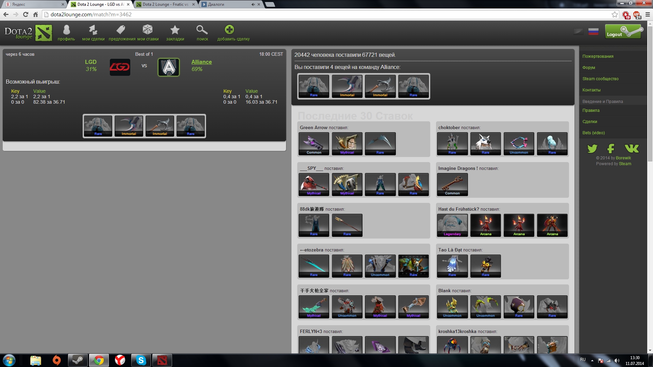This screenshot has width=653, height=367.
Task: Click the Adblock Plus extension icon
Action: (x=637, y=15)
